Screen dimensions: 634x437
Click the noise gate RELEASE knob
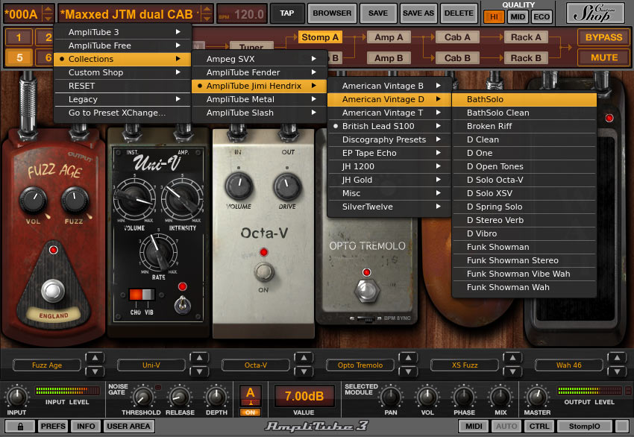coord(180,397)
